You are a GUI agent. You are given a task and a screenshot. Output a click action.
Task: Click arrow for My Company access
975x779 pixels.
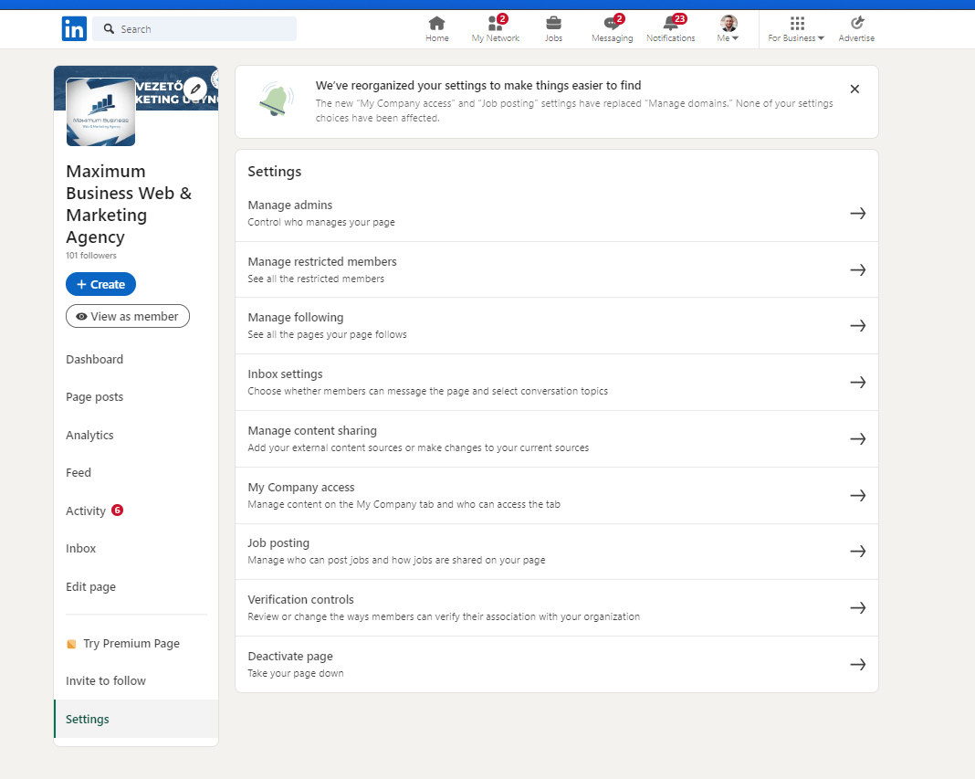pos(858,495)
